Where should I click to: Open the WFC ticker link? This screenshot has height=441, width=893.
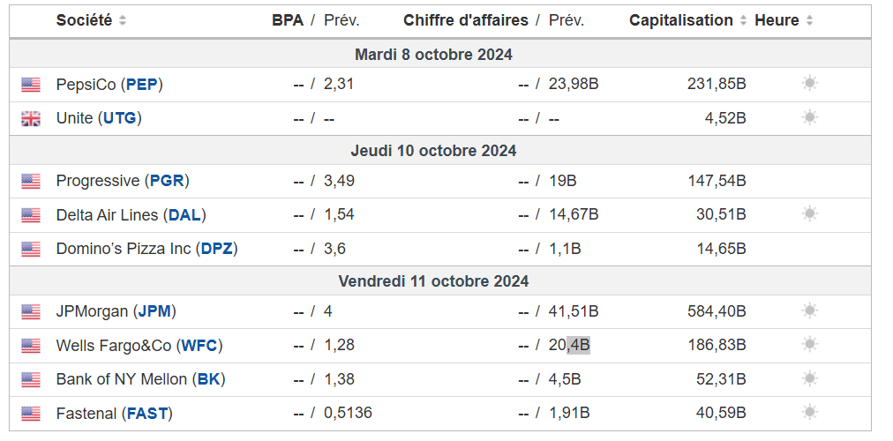(199, 345)
